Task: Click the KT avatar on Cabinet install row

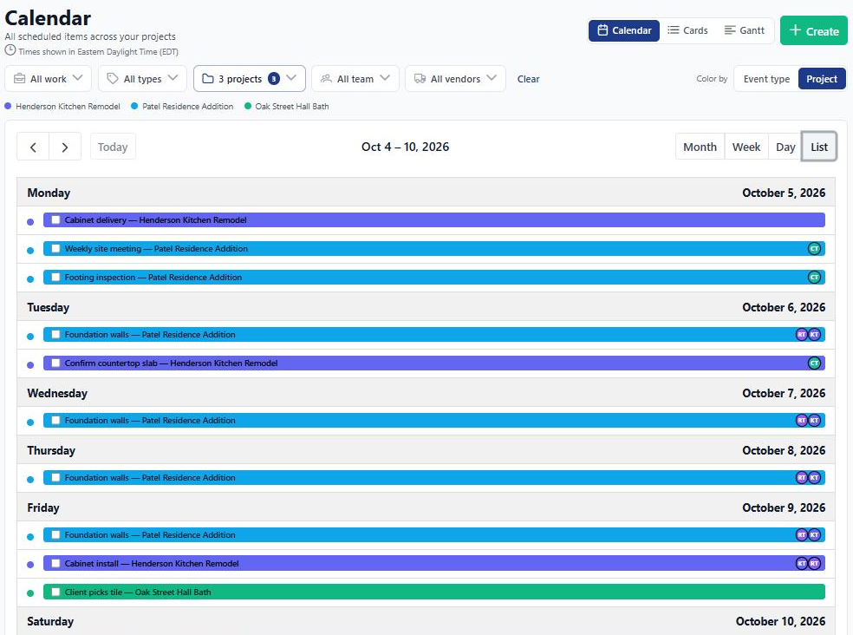Action: point(802,564)
